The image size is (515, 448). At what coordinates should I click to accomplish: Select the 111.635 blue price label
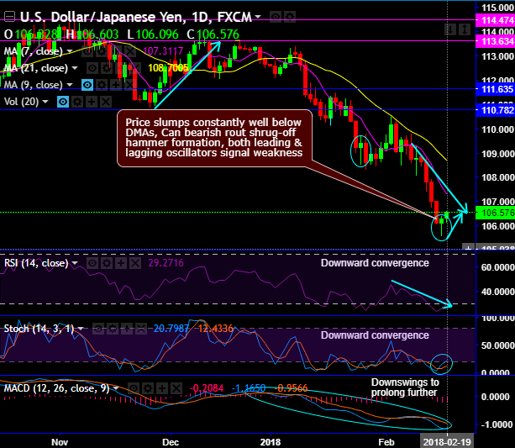[496, 89]
